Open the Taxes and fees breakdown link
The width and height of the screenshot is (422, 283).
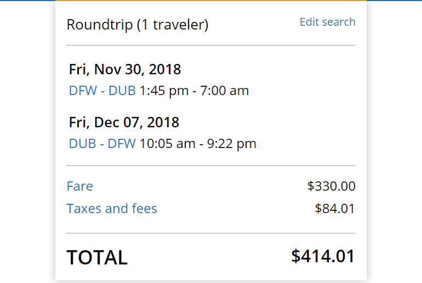click(x=112, y=209)
